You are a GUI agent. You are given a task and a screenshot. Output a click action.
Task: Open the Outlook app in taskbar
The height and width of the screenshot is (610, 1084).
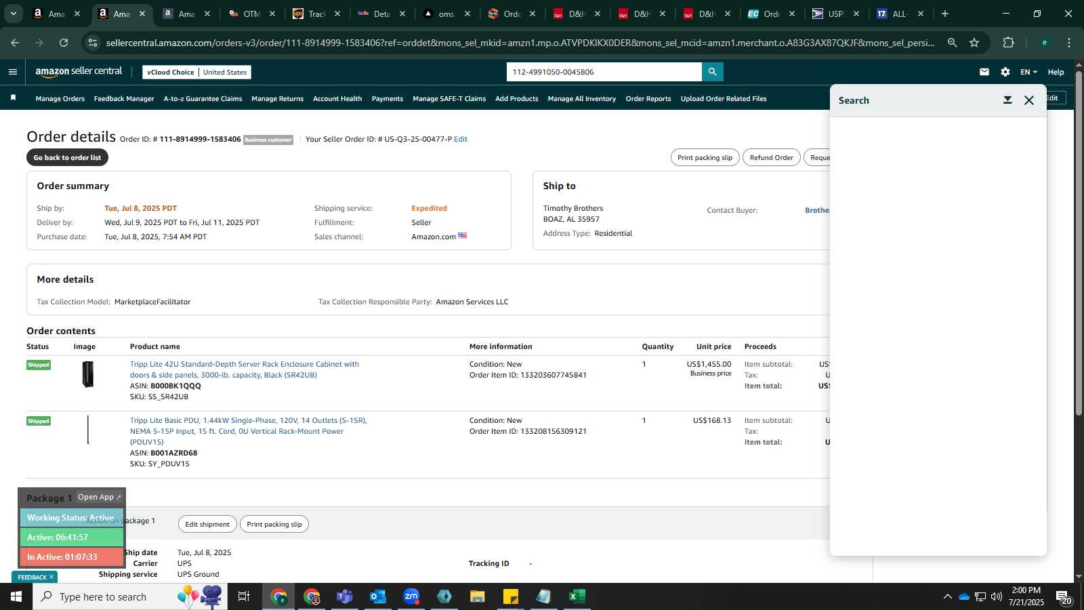click(x=378, y=596)
